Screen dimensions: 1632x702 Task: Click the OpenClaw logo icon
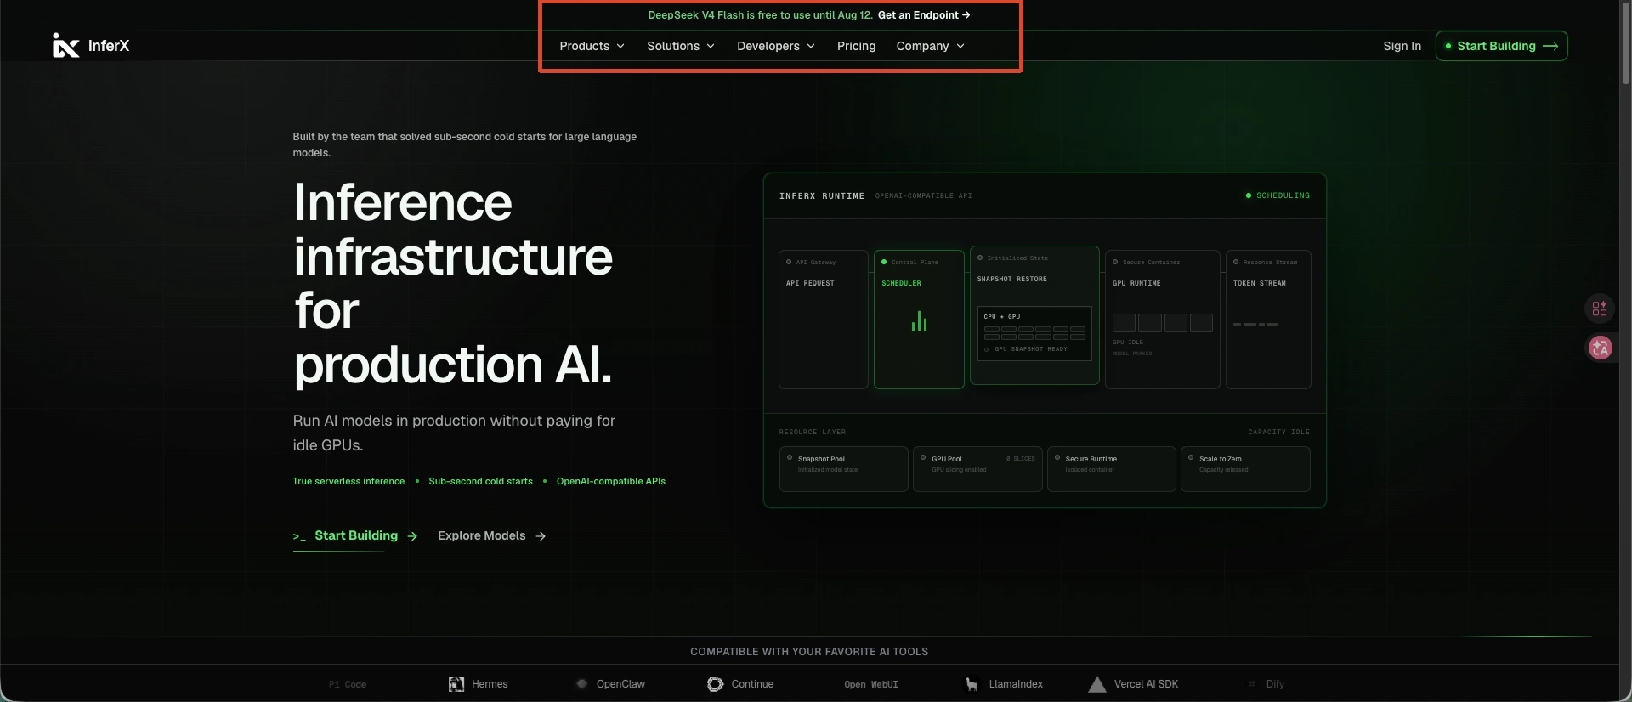point(581,684)
